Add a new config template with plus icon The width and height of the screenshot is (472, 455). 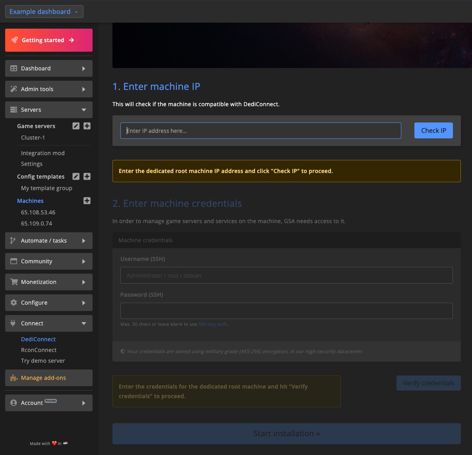click(87, 177)
